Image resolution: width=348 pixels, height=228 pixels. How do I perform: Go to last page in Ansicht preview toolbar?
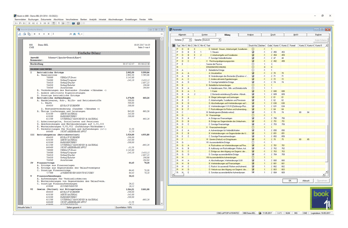(x=49, y=34)
